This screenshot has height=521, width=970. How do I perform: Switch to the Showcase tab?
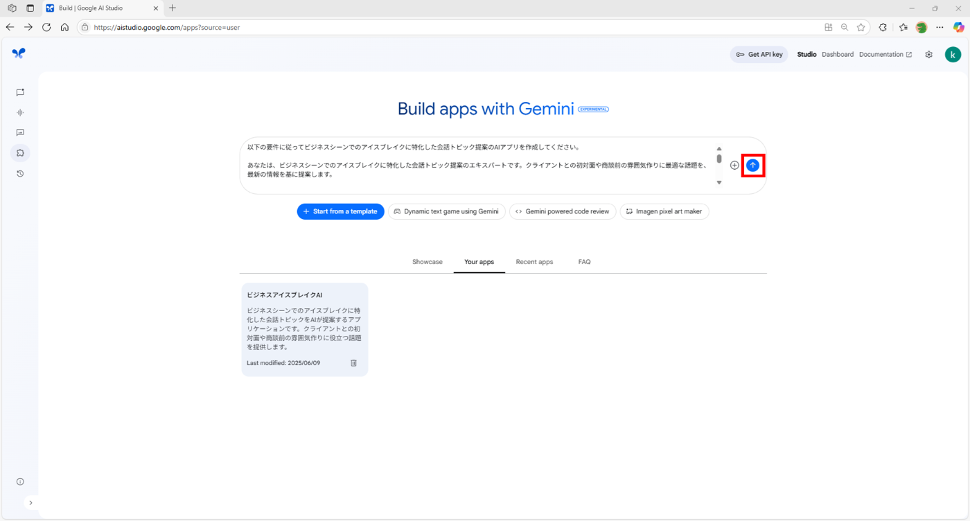tap(427, 262)
